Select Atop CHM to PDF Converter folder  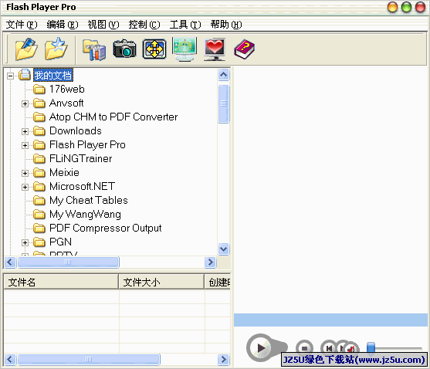[x=113, y=117]
